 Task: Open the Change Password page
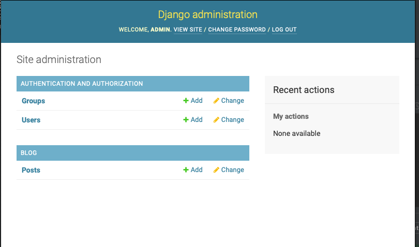(x=237, y=30)
